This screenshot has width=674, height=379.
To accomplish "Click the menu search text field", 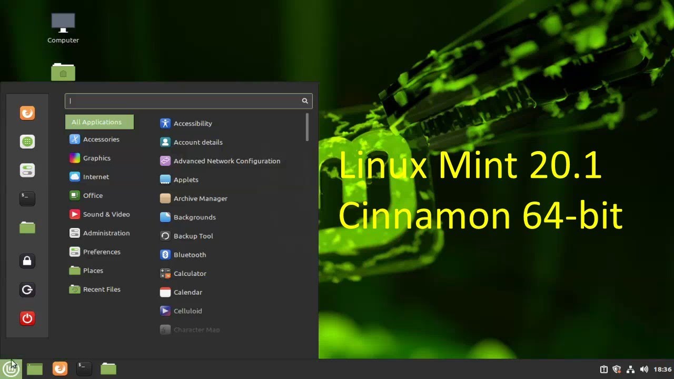I will pyautogui.click(x=189, y=101).
